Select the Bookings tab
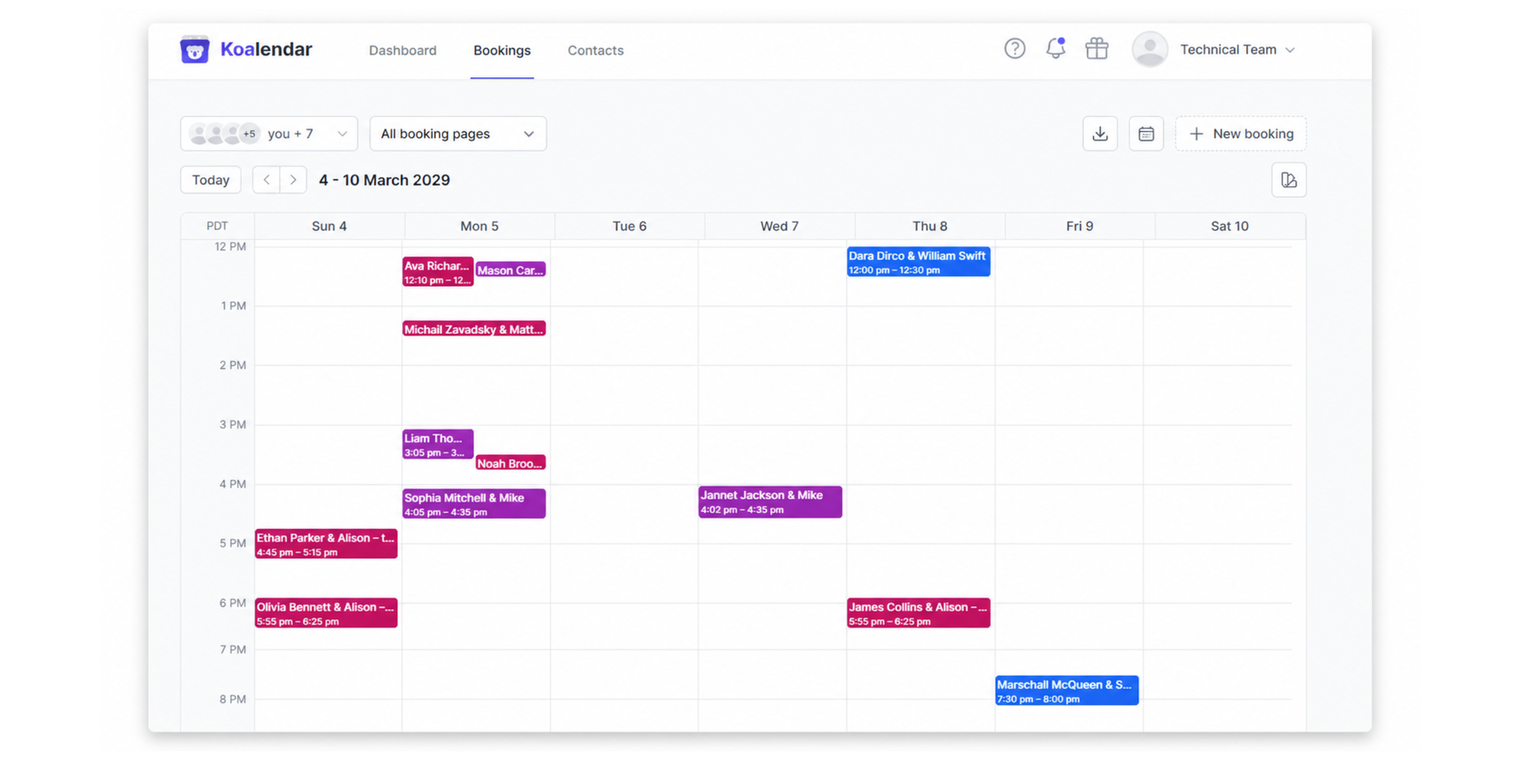Screen dimensions: 1521x760 coord(502,50)
